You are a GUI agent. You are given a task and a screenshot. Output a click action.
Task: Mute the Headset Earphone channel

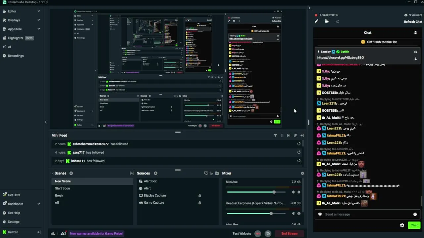click(293, 214)
